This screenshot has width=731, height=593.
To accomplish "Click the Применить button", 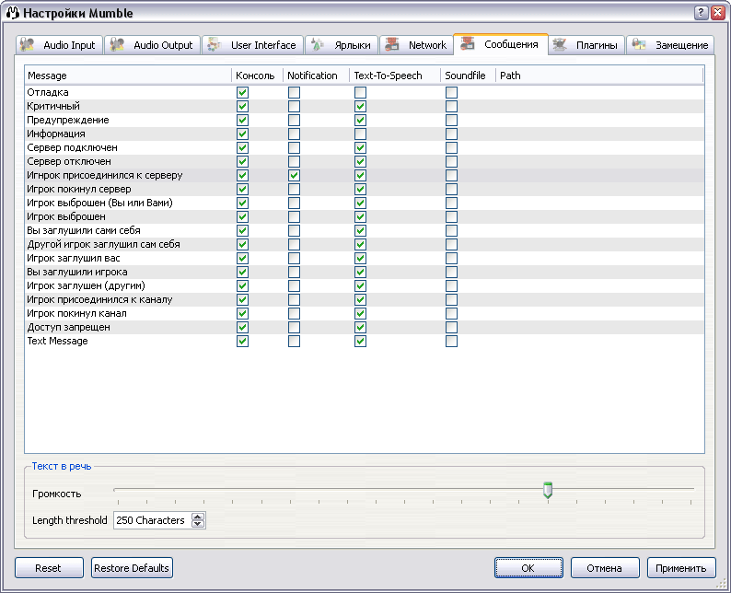I will (681, 568).
